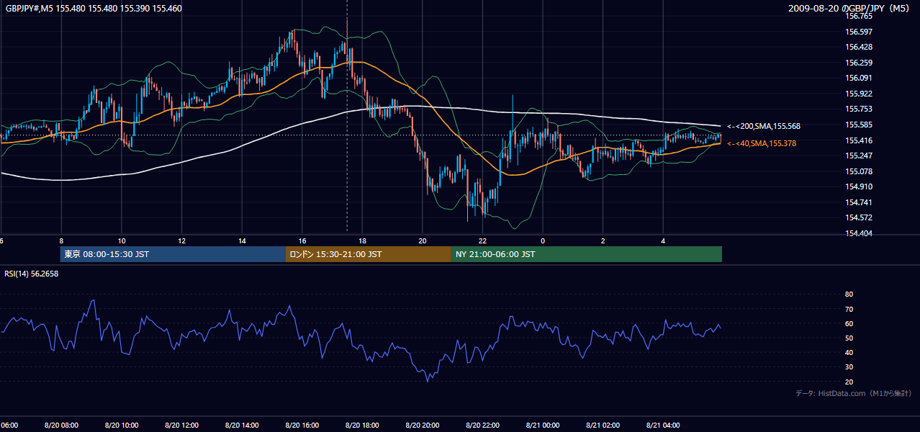Click the 8/20 14:00 time axis label
Image resolution: width=920 pixels, height=432 pixels.
point(242,426)
